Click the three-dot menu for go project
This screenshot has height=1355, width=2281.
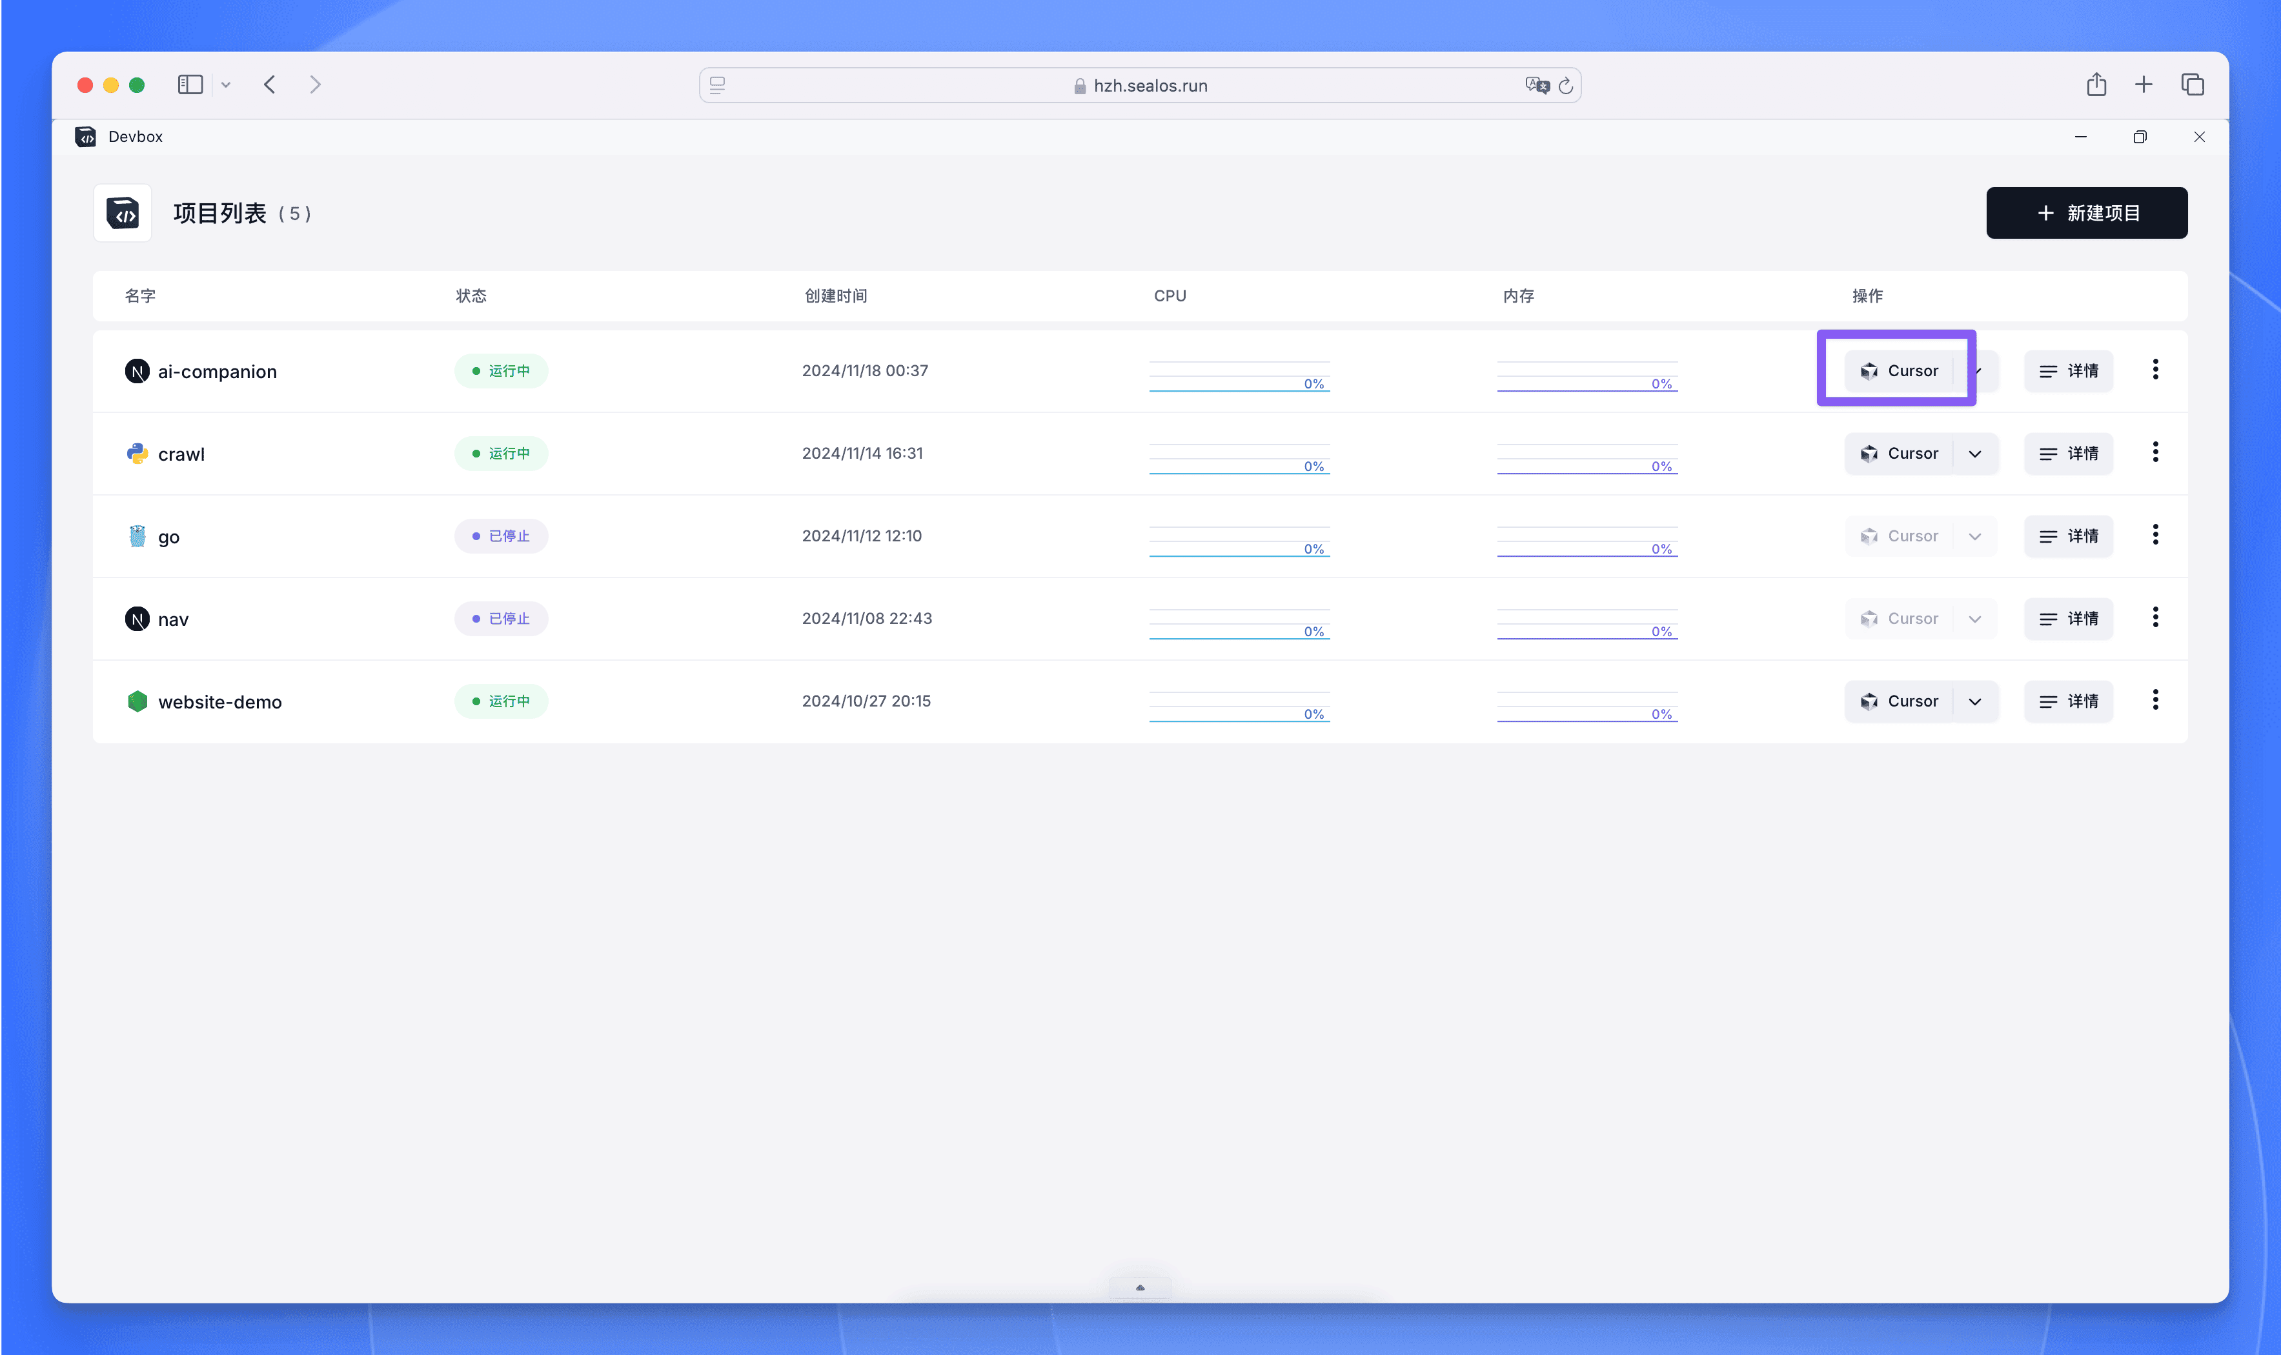pos(2155,535)
